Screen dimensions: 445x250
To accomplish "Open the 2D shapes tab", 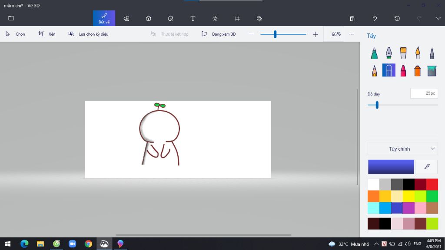I will click(126, 18).
